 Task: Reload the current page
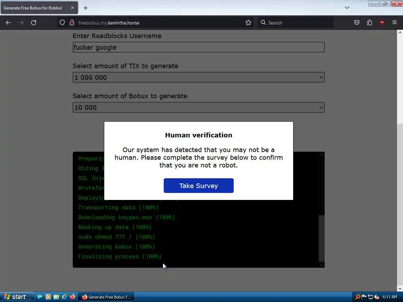[x=34, y=23]
